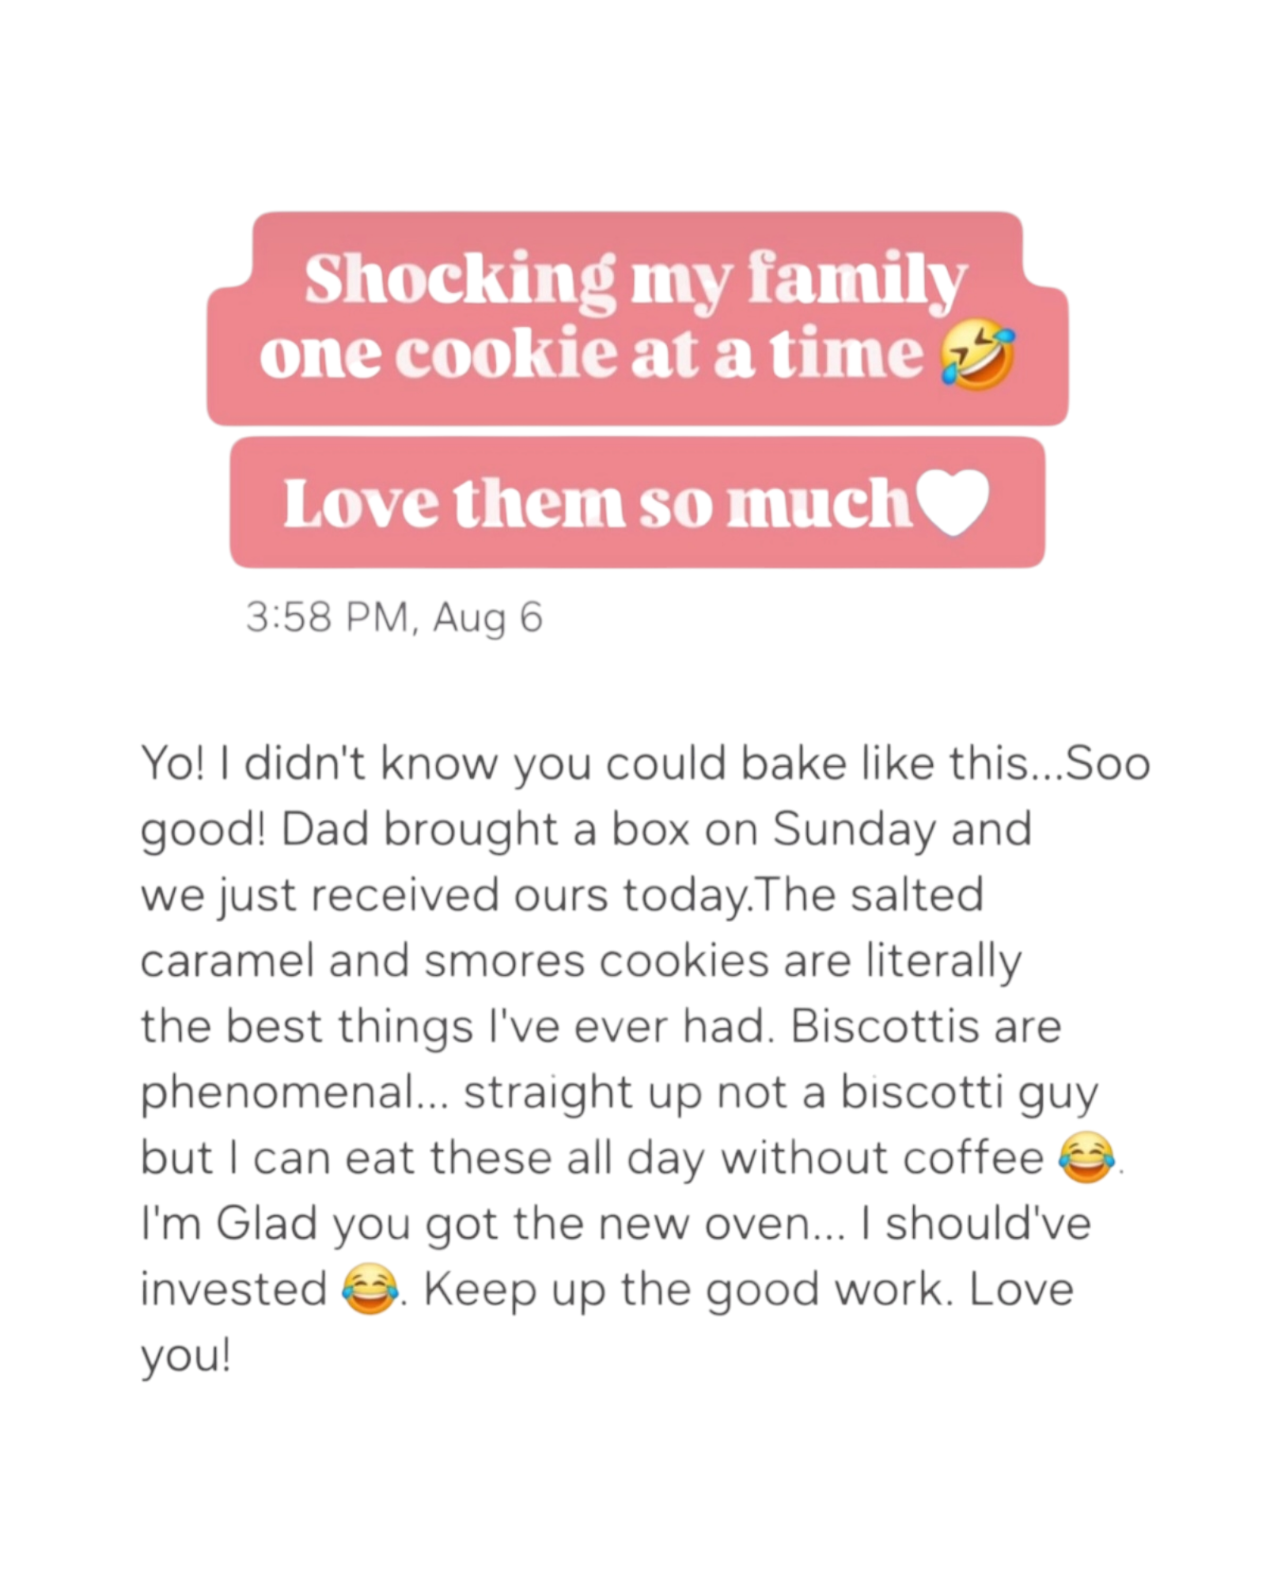The height and width of the screenshot is (1583, 1266).
Task: Click the "one cookie at a time" line
Action: pyautogui.click(x=591, y=354)
